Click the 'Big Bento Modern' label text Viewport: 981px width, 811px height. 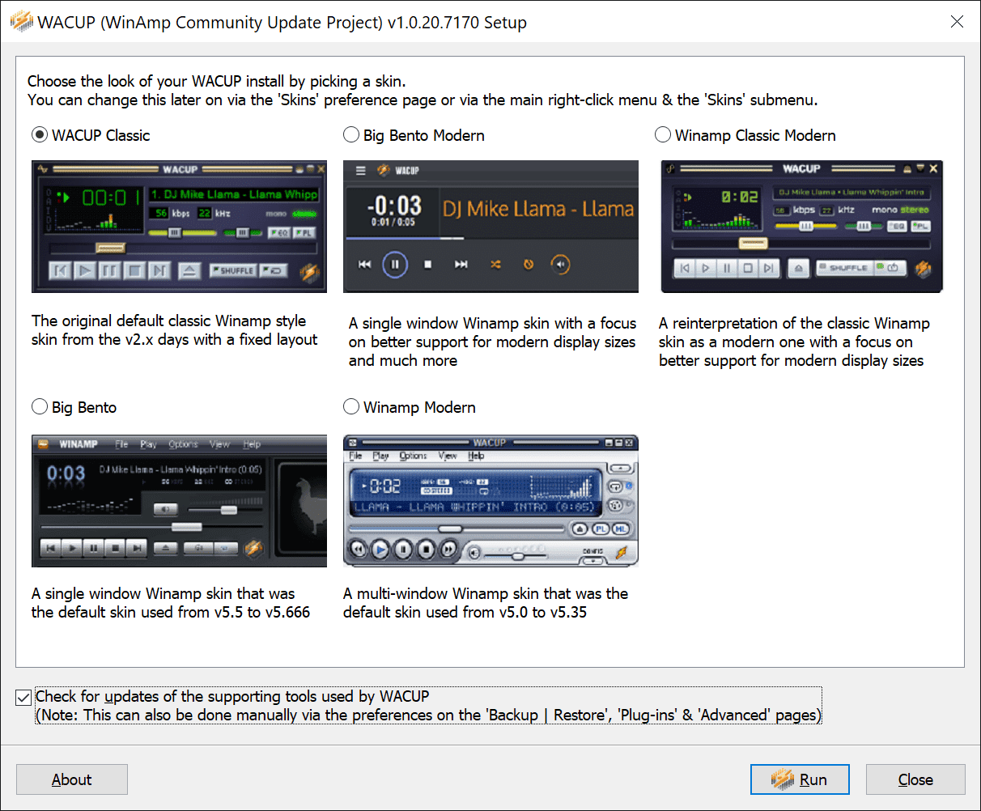click(x=424, y=135)
